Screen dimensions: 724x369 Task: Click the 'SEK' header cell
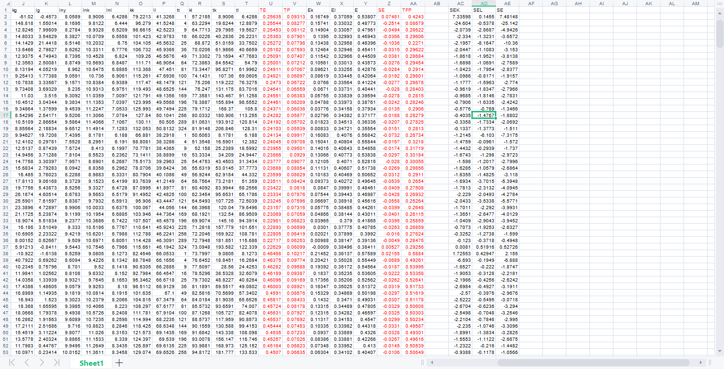pos(461,10)
